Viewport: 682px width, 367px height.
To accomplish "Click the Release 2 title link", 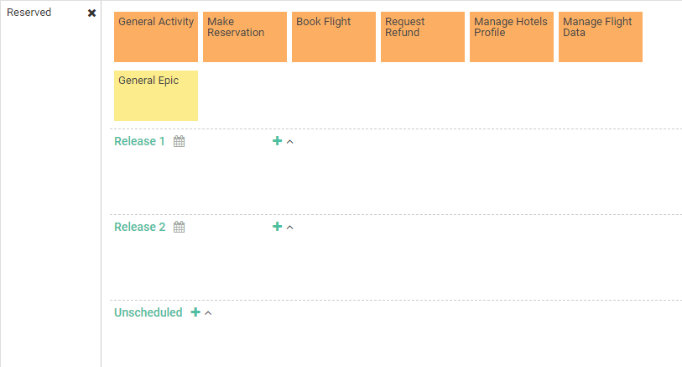I will (x=140, y=227).
